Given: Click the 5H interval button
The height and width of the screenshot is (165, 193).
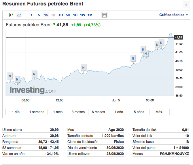Looking at the screenshot, I should click(68, 15).
